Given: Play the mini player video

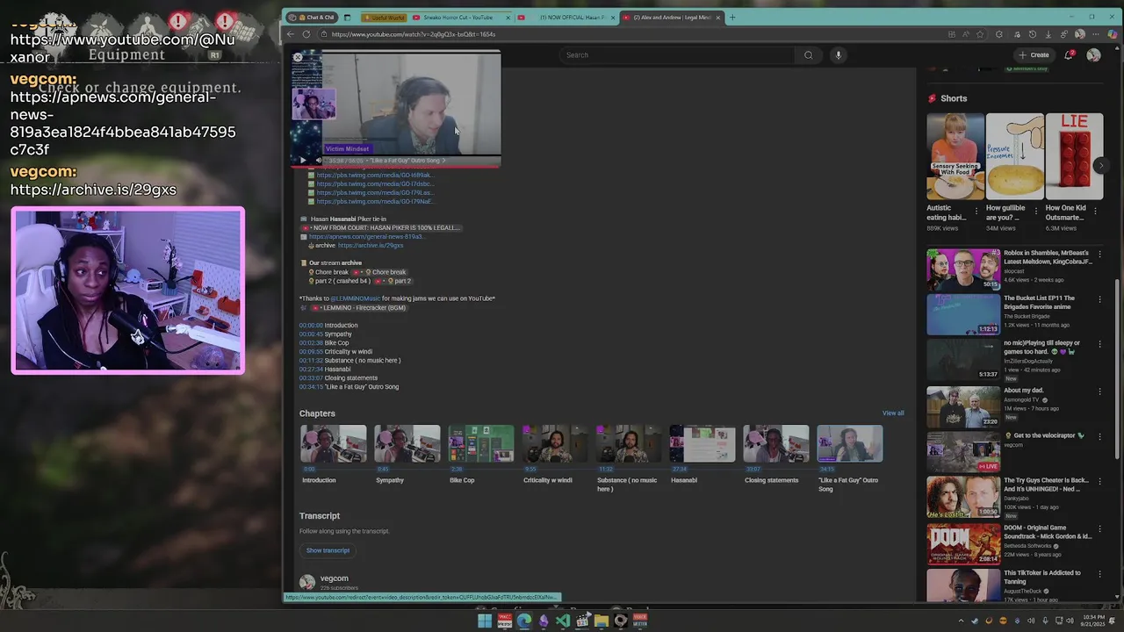Looking at the screenshot, I should 303,161.
